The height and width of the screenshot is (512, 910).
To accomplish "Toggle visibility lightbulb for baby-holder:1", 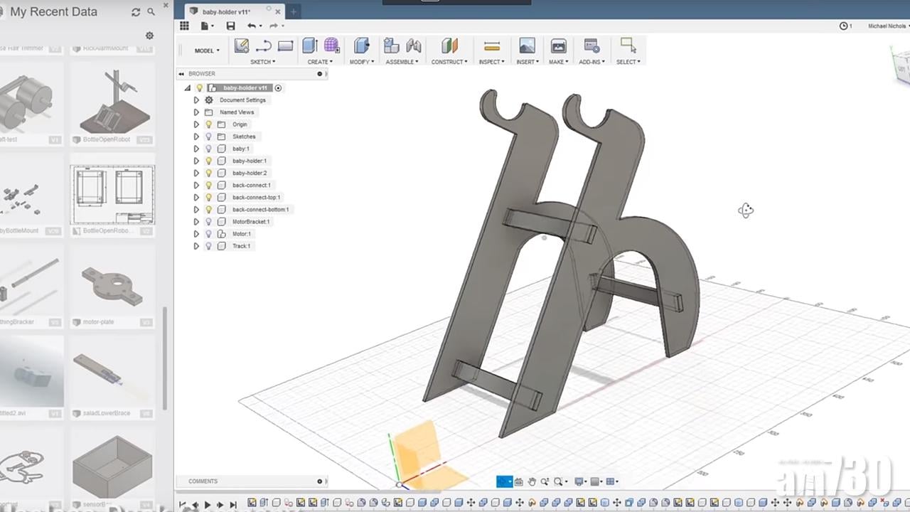I will click(x=209, y=161).
